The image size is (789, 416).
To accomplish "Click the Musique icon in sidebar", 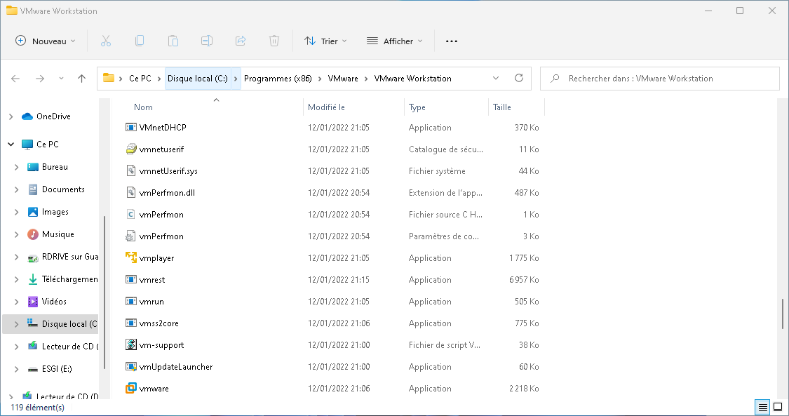I will tap(33, 234).
